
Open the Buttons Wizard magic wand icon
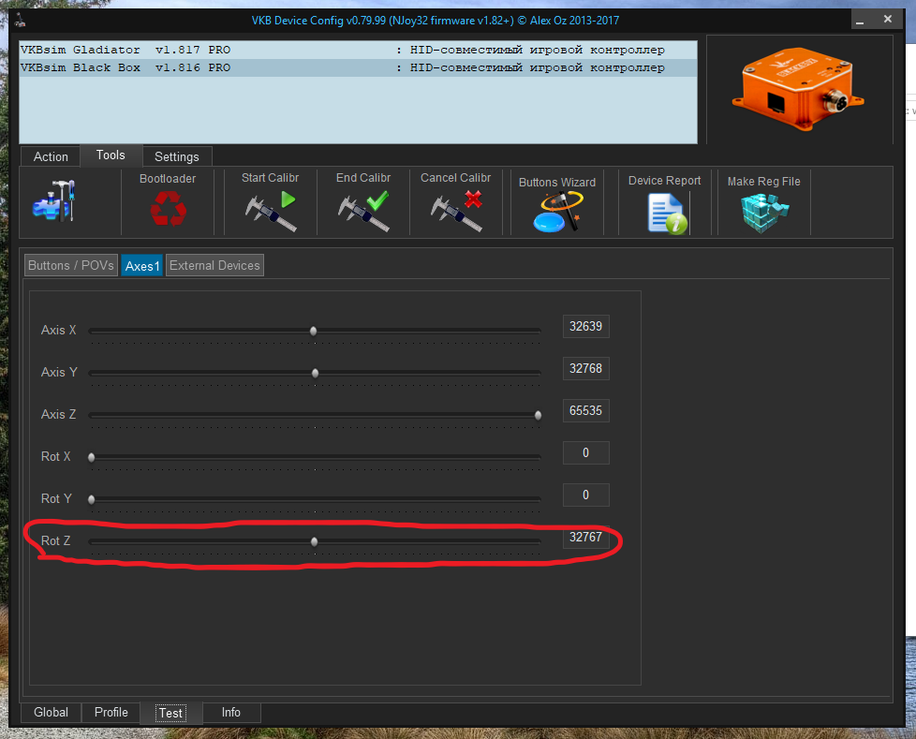point(558,212)
